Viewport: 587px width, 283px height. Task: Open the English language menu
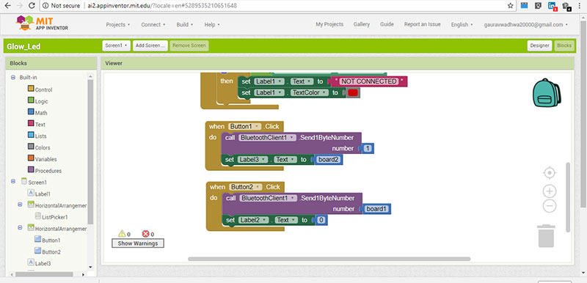[462, 25]
